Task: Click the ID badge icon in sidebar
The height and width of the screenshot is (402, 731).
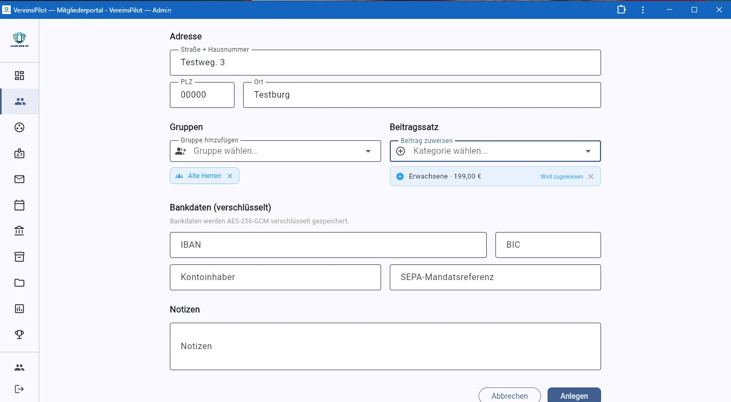Action: 19,153
